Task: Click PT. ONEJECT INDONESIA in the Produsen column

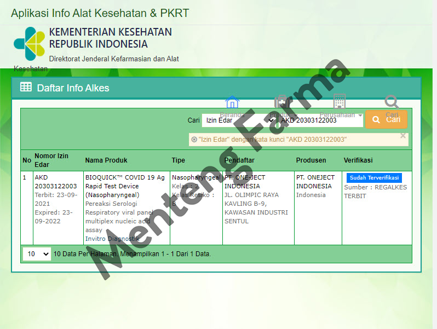Action: click(315, 182)
